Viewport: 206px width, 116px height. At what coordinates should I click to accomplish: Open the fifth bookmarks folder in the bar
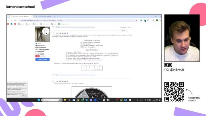point(53,24)
